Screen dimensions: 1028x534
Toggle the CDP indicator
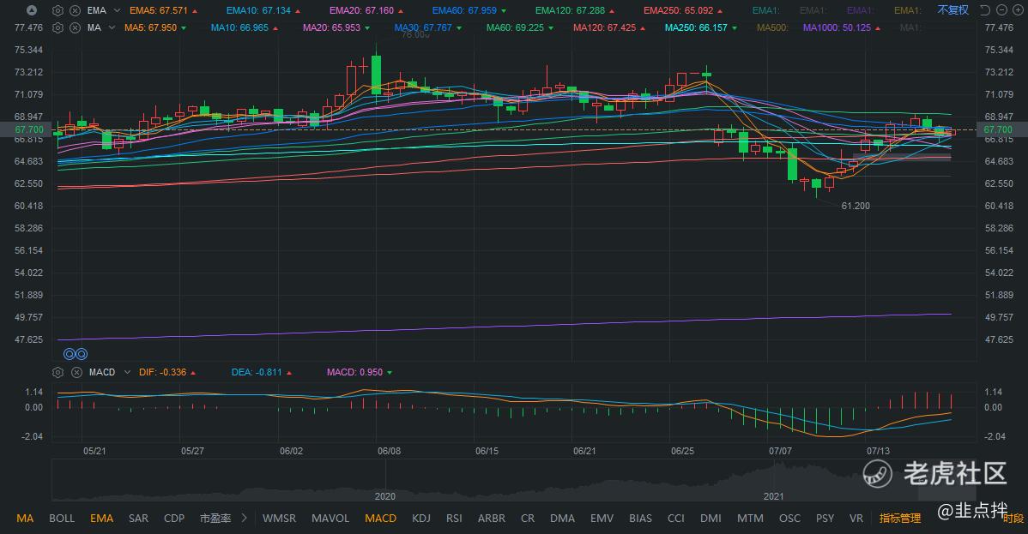pyautogui.click(x=173, y=519)
